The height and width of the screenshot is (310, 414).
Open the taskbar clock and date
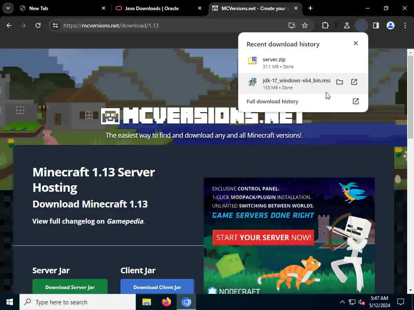pos(379,302)
